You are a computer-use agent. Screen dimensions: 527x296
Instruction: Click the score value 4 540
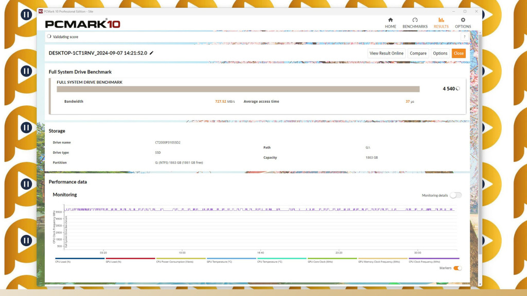click(449, 88)
